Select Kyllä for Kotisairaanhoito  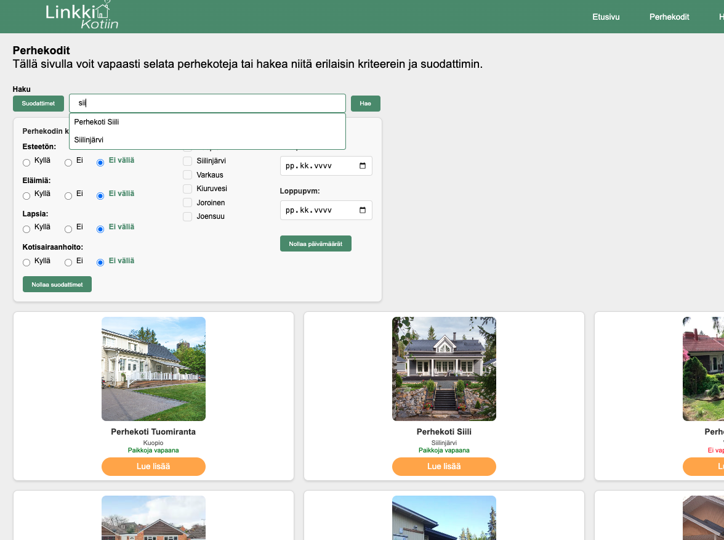pyautogui.click(x=26, y=262)
